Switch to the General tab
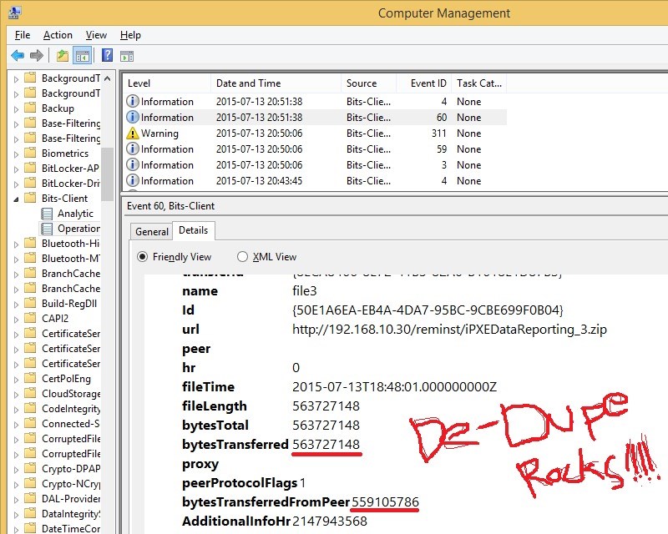The height and width of the screenshot is (534, 668). pos(150,231)
